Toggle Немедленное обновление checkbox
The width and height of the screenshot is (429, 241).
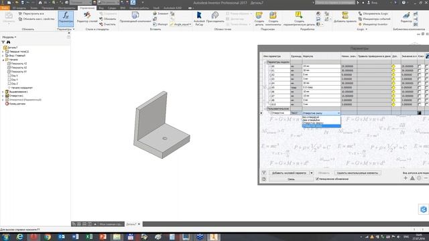click(x=317, y=179)
